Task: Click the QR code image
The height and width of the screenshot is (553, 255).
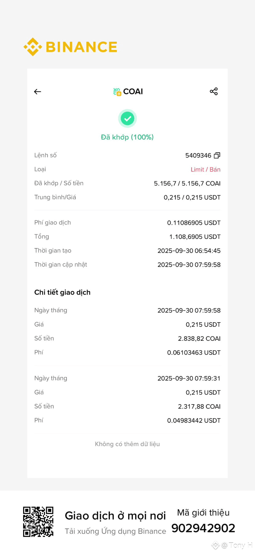Action: coord(38,522)
